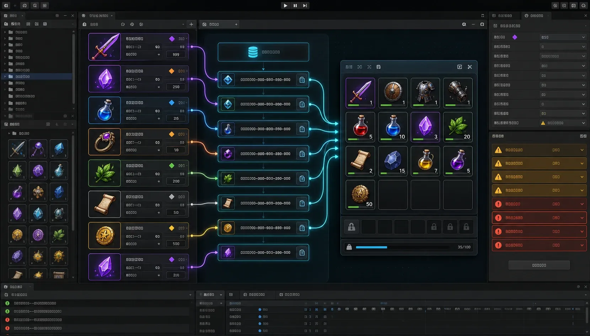Click the skip-forward step button
Screen dimensions: 590x336
(x=305, y=5)
